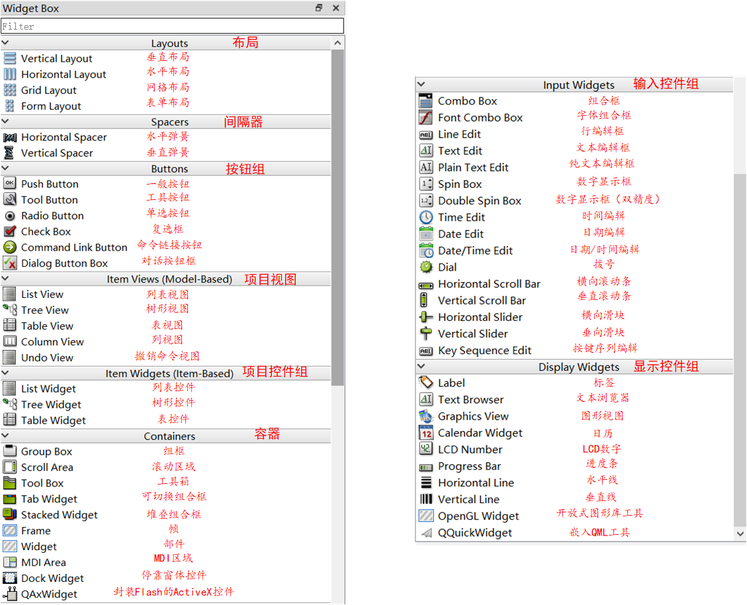Choose the Form Layout icon
Screen dimensions: 747x605
click(x=9, y=106)
